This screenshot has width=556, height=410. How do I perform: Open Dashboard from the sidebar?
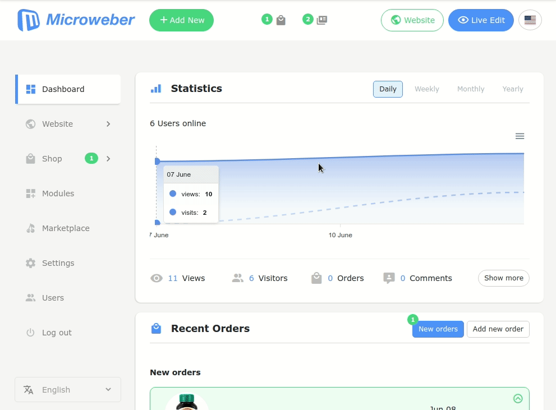click(68, 89)
